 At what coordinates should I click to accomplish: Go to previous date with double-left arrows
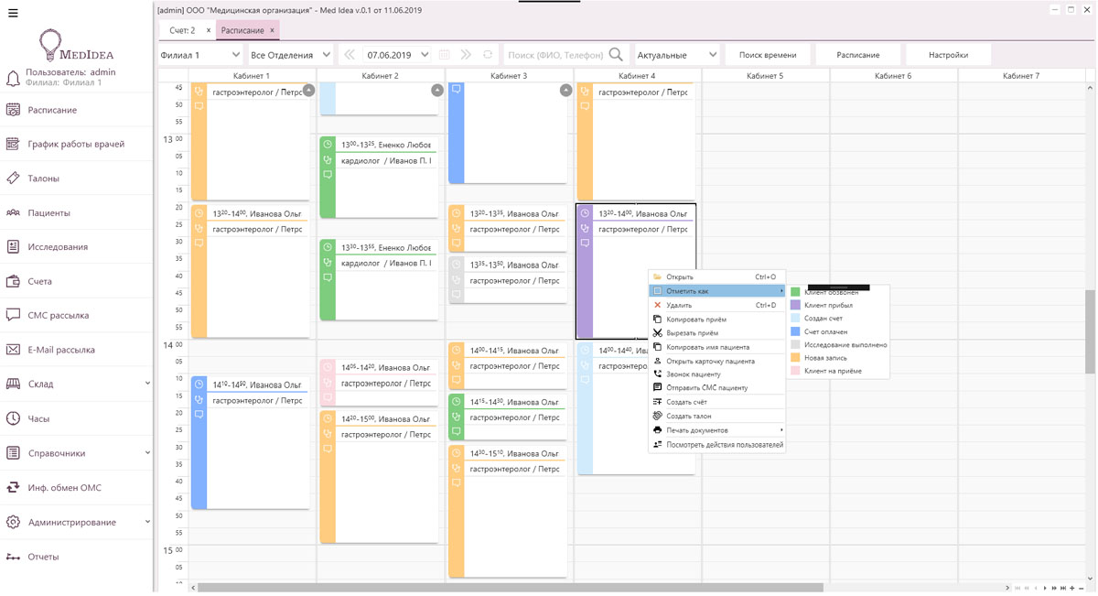[350, 55]
